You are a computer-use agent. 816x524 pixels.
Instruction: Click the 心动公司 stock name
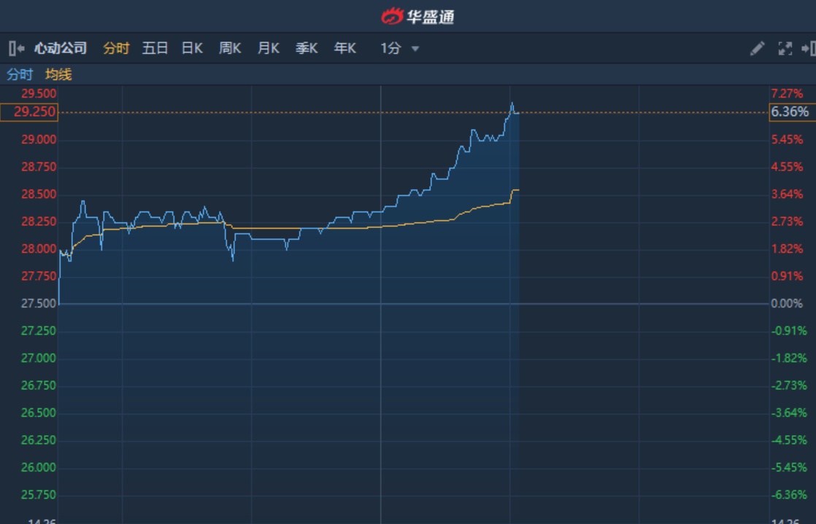[61, 49]
